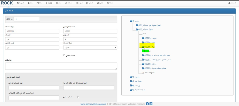Select the green highlighted leaf under 10205

click(x=146, y=51)
